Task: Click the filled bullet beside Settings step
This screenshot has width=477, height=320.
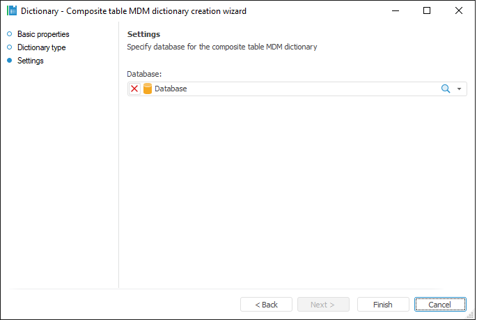Action: [10, 61]
